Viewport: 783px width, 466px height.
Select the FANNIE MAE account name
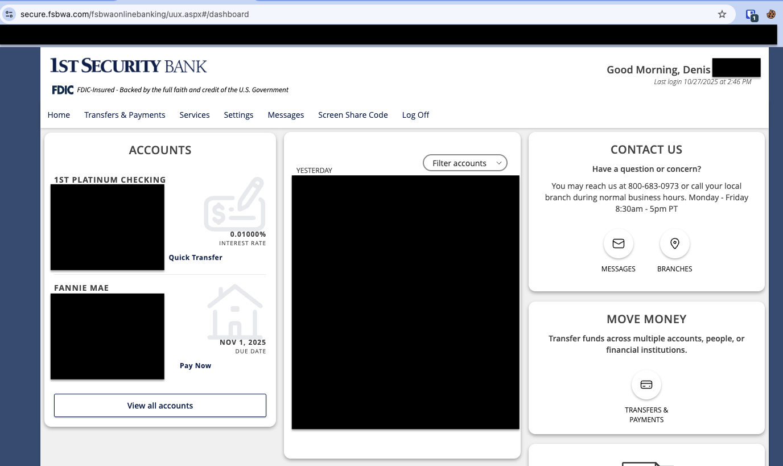(81, 288)
